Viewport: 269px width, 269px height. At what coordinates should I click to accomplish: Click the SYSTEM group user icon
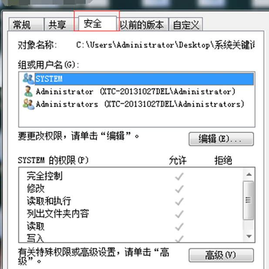pyautogui.click(x=28, y=79)
